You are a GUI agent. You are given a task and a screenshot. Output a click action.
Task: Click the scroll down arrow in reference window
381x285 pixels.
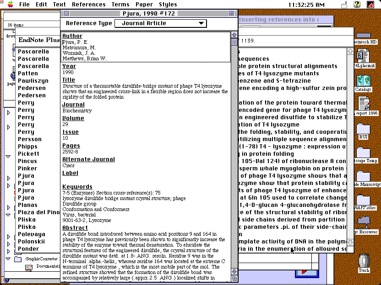coord(234,271)
